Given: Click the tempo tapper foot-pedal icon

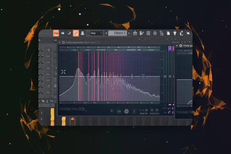Looking at the screenshot, I should [181, 33].
